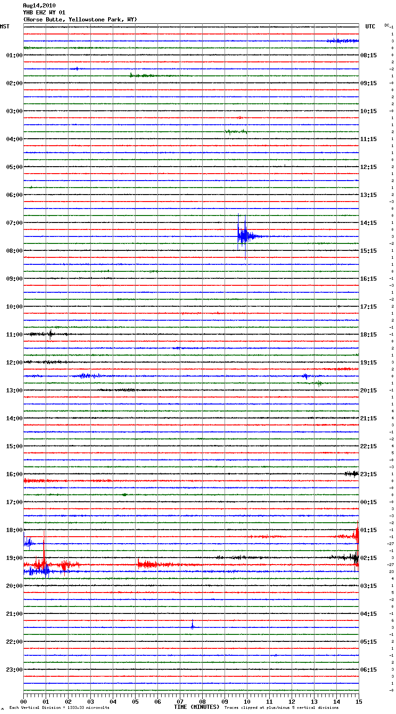Click the '23:15' UTC time label
Viewport: 396px width, 714px height.
click(369, 474)
